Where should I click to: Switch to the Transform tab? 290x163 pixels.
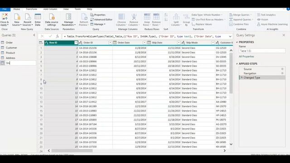tap(31, 9)
